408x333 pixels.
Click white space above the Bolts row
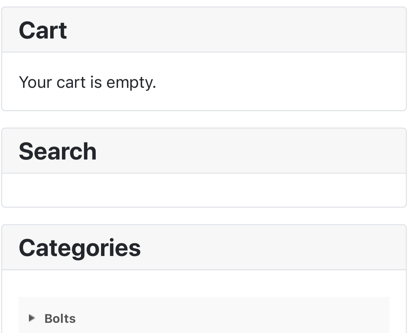[x=204, y=284]
